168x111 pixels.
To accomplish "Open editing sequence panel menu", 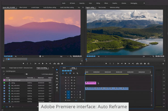I will (x=77, y=68).
